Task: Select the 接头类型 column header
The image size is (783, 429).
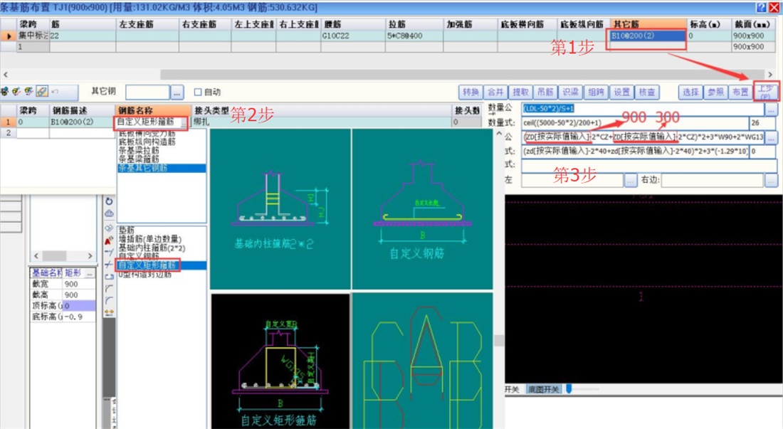Action: (322, 110)
